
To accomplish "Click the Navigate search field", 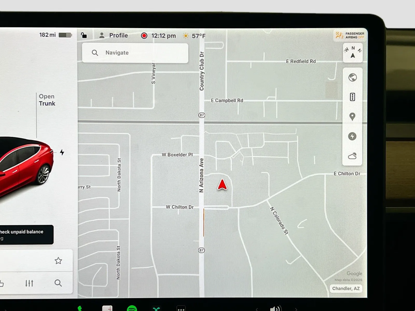I will pyautogui.click(x=135, y=53).
